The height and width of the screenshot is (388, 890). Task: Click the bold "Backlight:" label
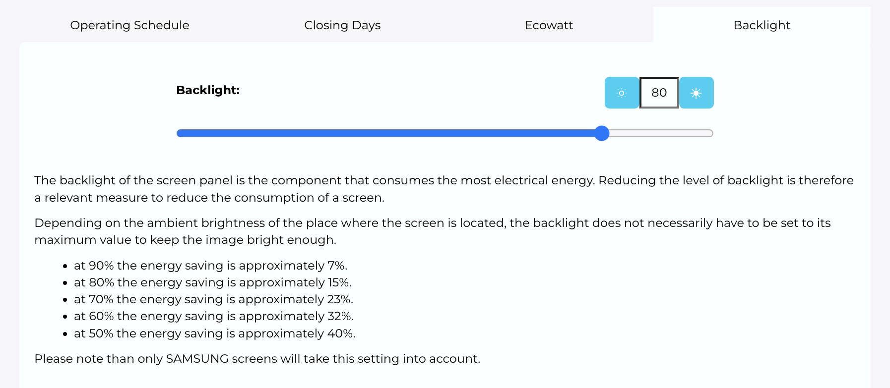pyautogui.click(x=208, y=90)
